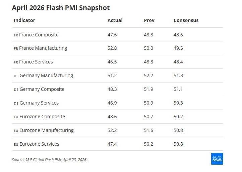Click the DE badge beside Germany Composite
The height and width of the screenshot is (172, 242).
coord(16,90)
